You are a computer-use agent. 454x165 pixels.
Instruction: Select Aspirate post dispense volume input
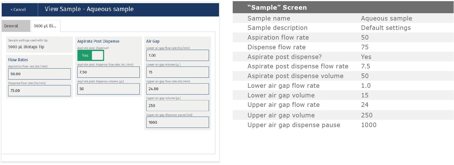(x=108, y=89)
